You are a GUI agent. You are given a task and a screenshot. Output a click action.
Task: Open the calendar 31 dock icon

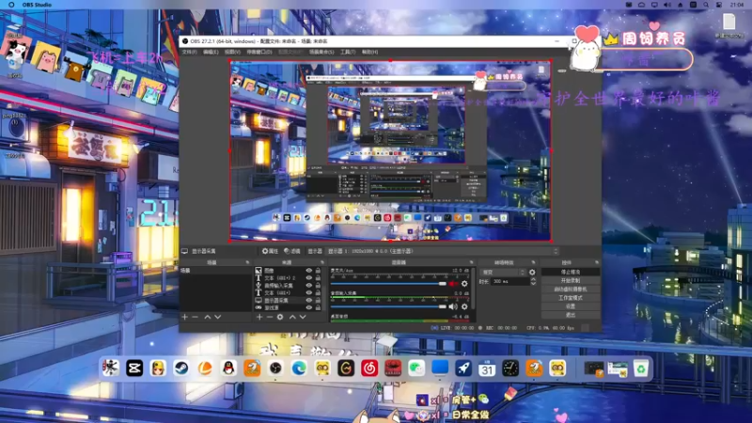(487, 368)
